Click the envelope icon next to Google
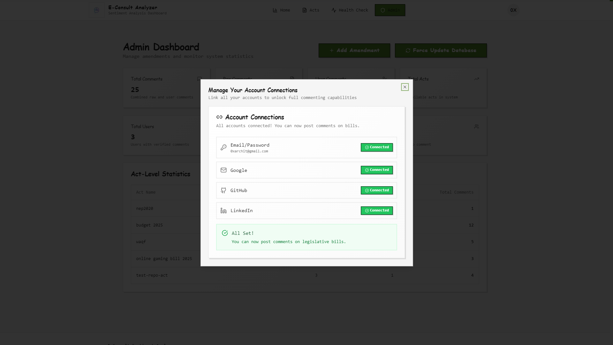The width and height of the screenshot is (613, 345). (x=223, y=170)
